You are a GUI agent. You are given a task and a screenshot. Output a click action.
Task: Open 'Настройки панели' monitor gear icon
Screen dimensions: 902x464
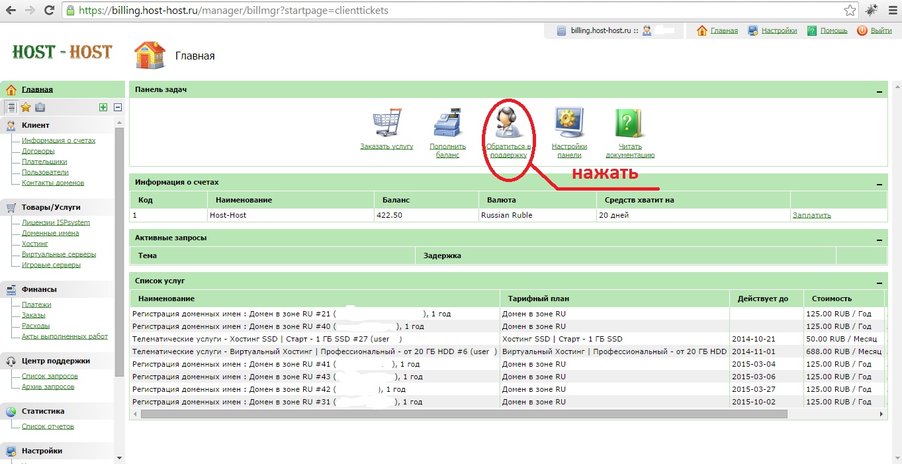[x=569, y=124]
